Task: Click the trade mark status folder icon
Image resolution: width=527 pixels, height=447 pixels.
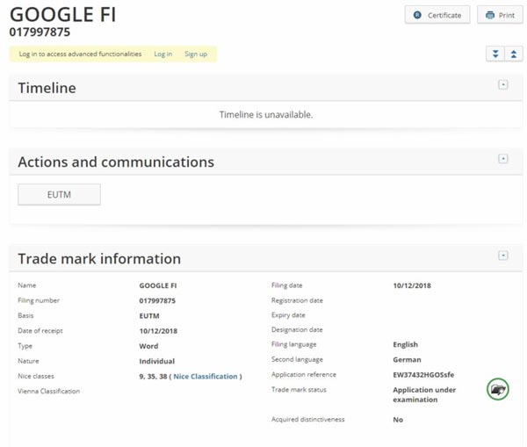Action: tap(498, 389)
